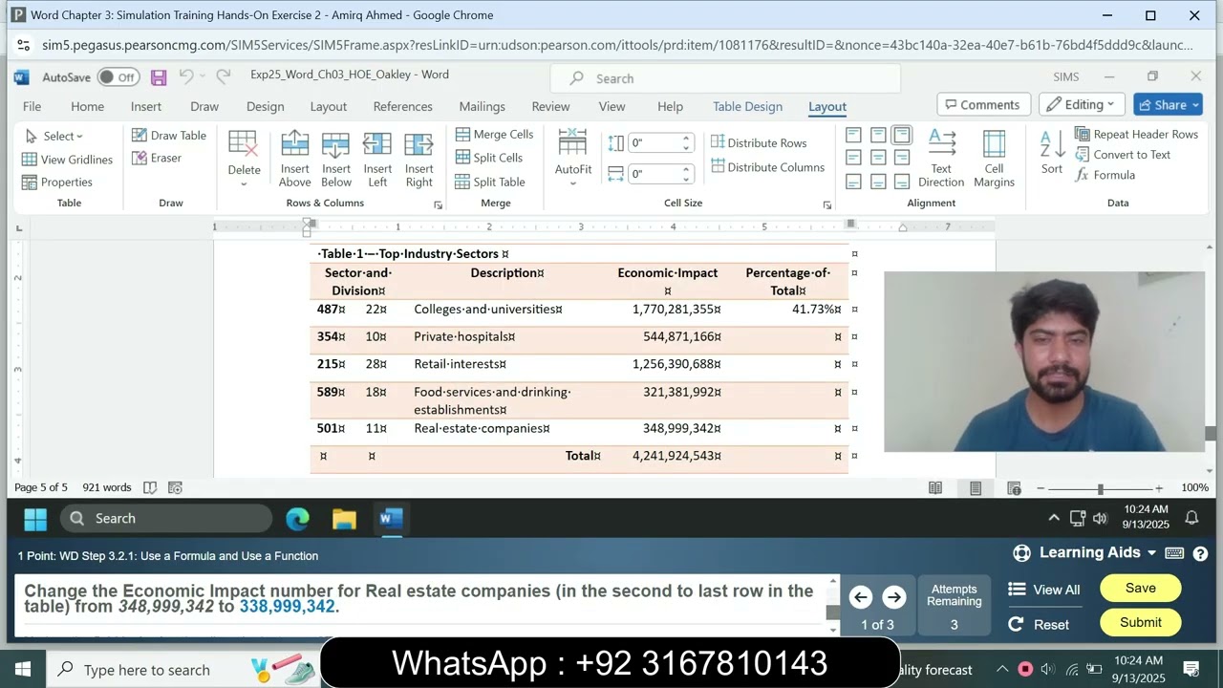Toggle View Gridlines
1223x688 pixels.
point(67,160)
